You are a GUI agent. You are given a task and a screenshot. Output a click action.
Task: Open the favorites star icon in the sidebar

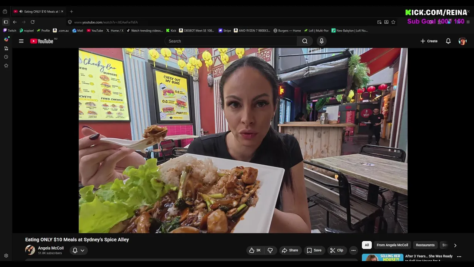pyautogui.click(x=6, y=66)
